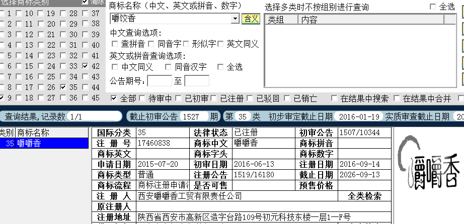Check the 已驳回 status filter
The height and width of the screenshot is (224, 464).
[x=250, y=98]
